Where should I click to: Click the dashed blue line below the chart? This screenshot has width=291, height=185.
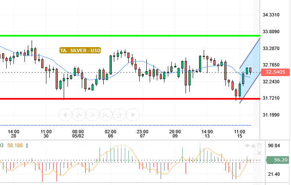(x=126, y=125)
